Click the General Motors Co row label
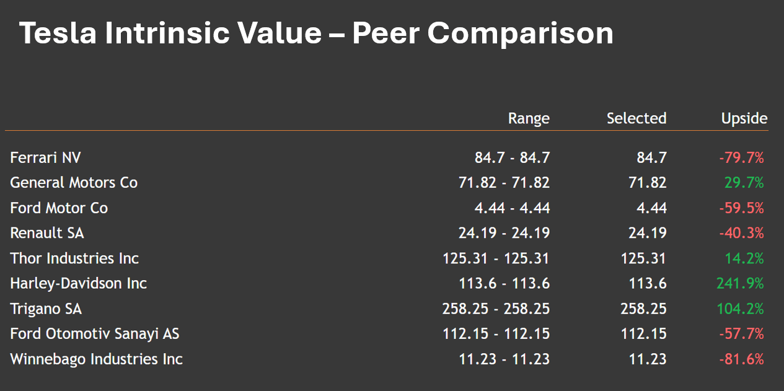This screenshot has width=784, height=391. [x=74, y=183]
